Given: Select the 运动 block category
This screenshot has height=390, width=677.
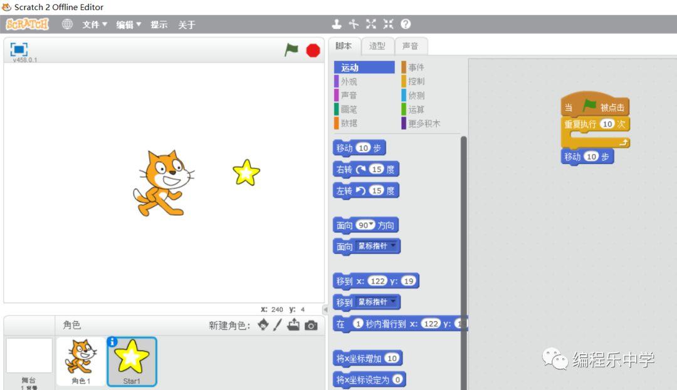Looking at the screenshot, I should pyautogui.click(x=364, y=67).
